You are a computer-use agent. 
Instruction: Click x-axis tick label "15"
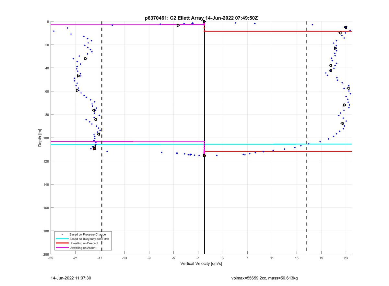tap(297, 258)
